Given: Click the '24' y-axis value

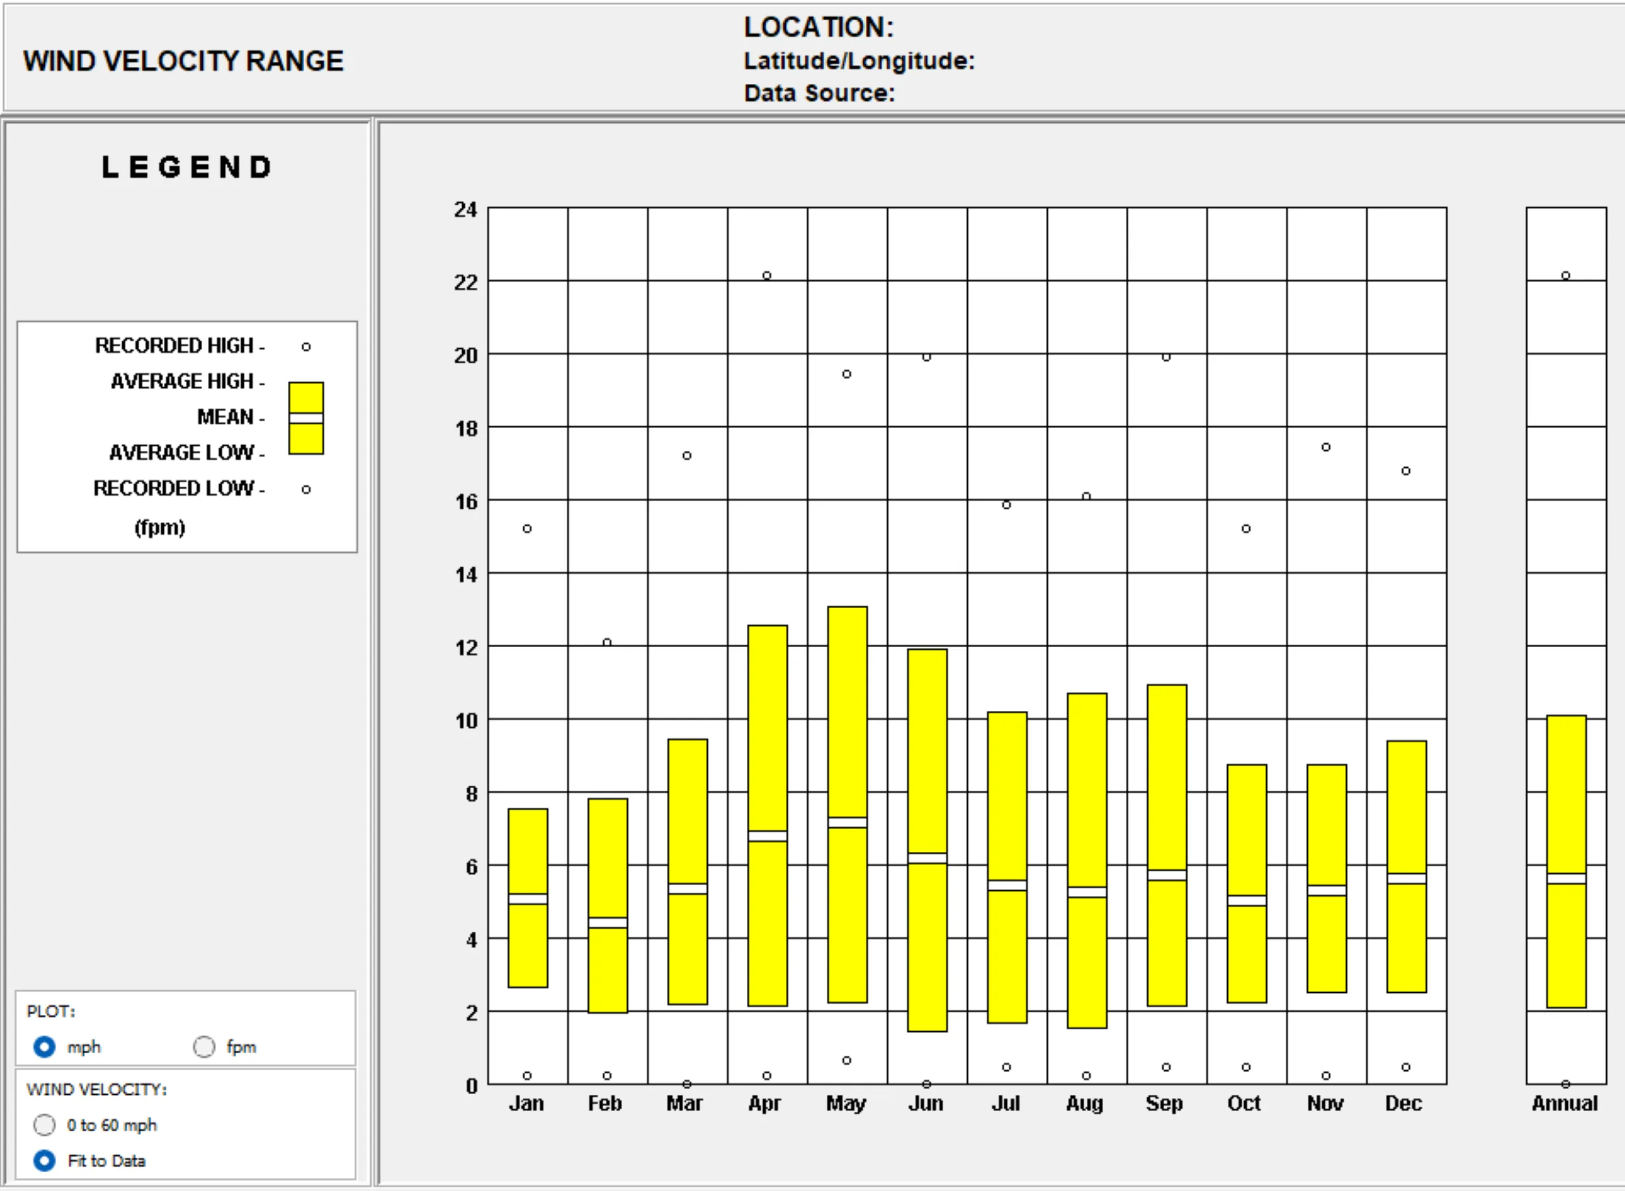Looking at the screenshot, I should [466, 209].
